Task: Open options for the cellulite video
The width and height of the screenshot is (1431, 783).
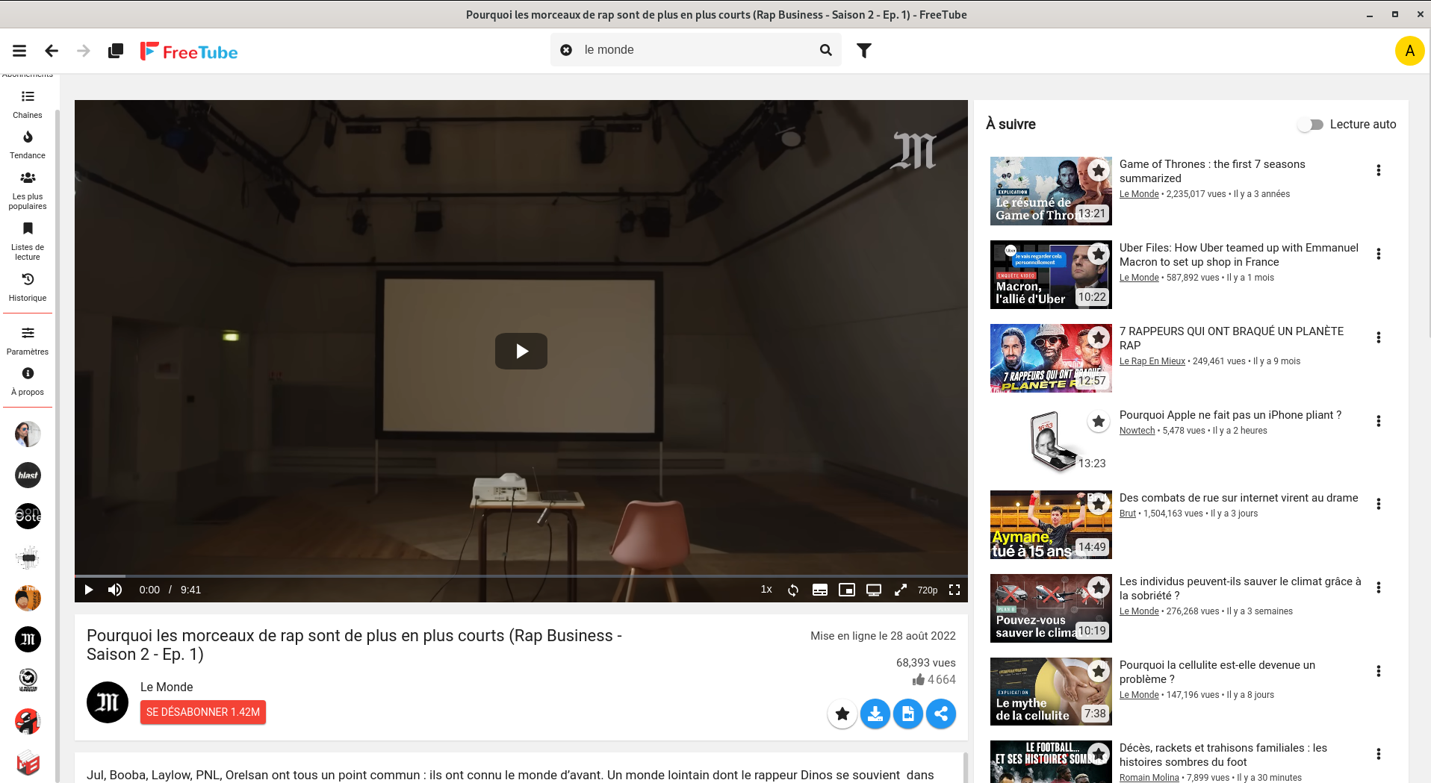Action: (x=1379, y=671)
